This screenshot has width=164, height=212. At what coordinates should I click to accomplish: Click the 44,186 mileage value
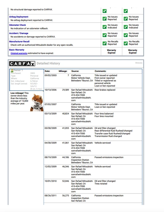tap(66, 157)
